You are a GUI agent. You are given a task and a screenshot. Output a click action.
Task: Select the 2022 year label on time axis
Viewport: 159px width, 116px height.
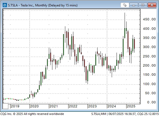pos(73,106)
